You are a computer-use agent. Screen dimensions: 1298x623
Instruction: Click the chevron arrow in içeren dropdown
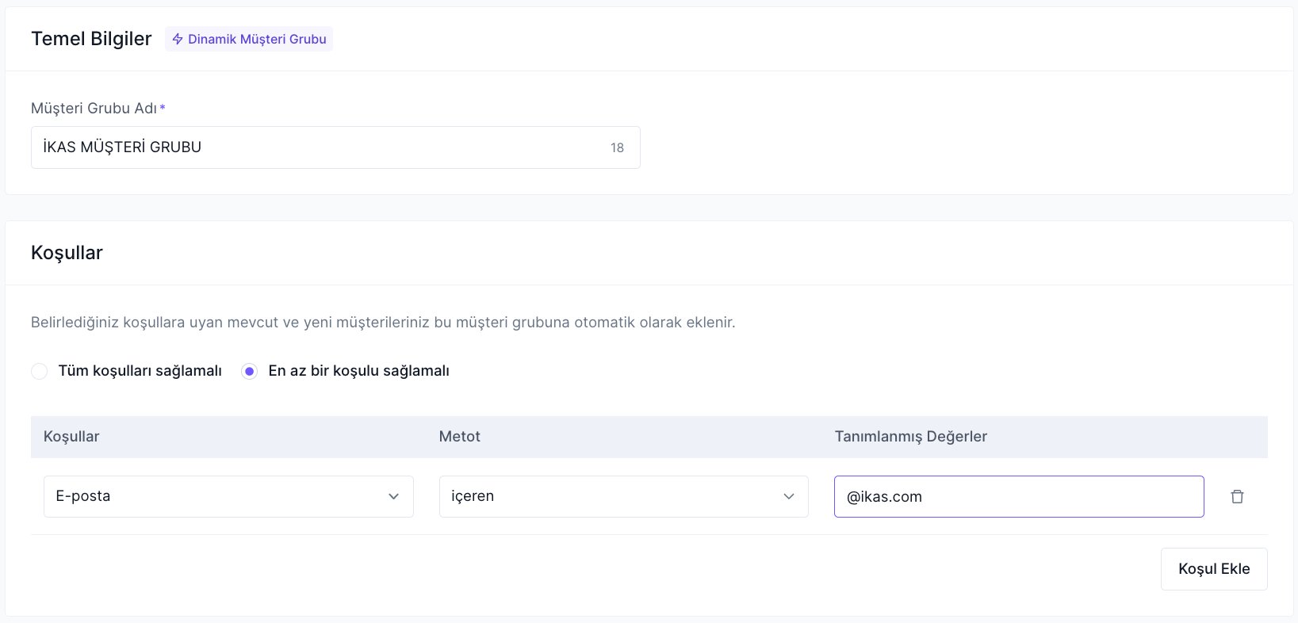point(788,497)
